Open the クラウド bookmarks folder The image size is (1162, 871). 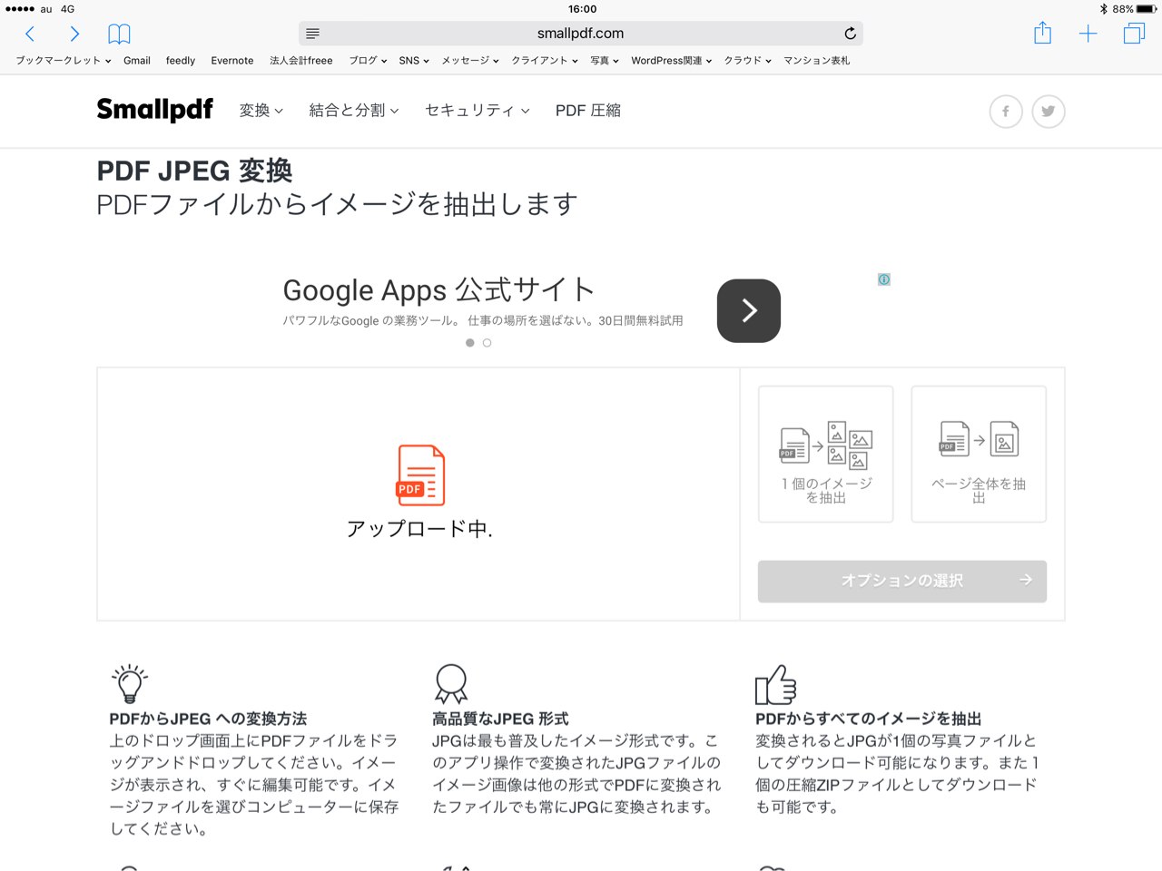(748, 61)
